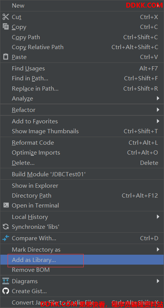Select Reformat Code option
Viewport: 164px width, 308px height.
point(82,143)
